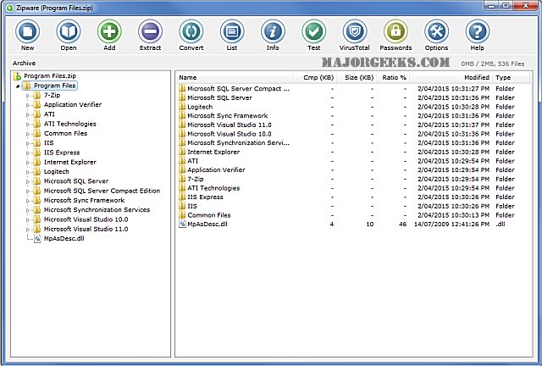Sort by the Type column header

coord(511,77)
